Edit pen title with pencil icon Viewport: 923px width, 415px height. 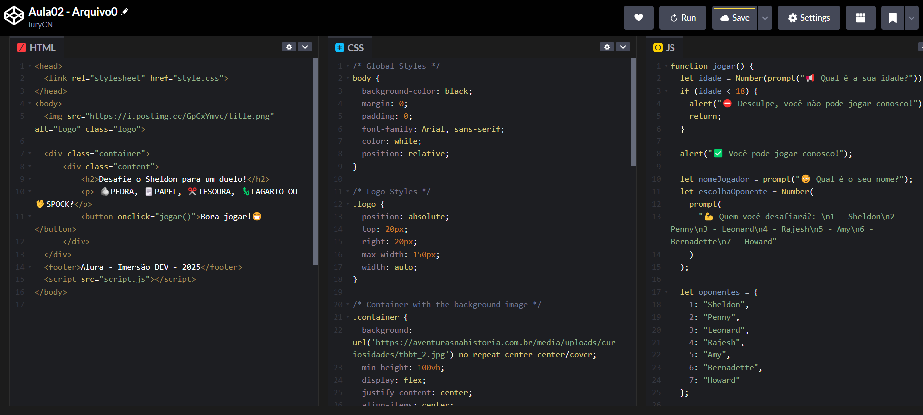point(125,12)
